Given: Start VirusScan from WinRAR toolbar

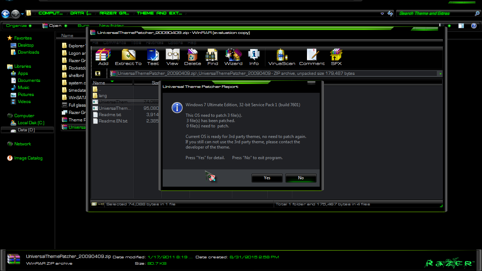Looking at the screenshot, I should click(282, 57).
